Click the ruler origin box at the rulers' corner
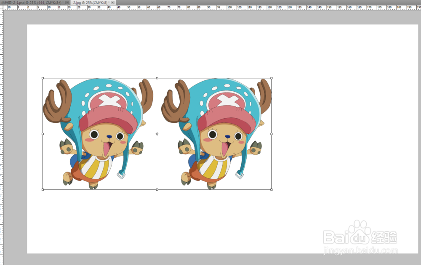This screenshot has height=265, width=421. (1, 8)
